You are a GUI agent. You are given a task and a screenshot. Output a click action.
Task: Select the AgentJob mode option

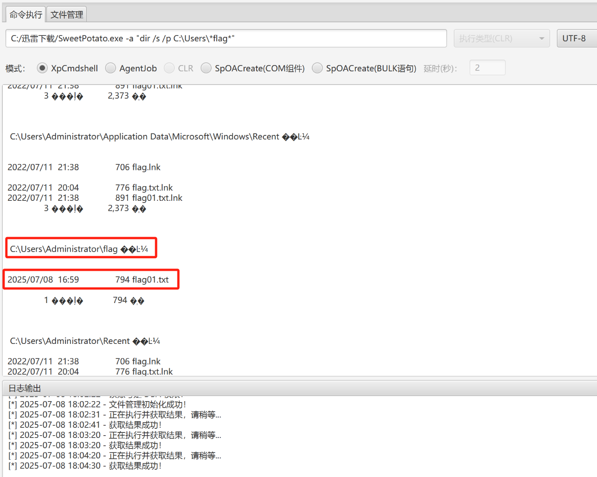(x=111, y=68)
